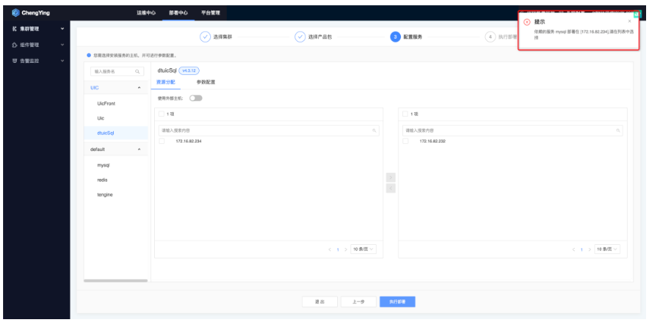659x326 pixels.
Task: Click the 选择集群 step checkmark icon
Action: [205, 37]
